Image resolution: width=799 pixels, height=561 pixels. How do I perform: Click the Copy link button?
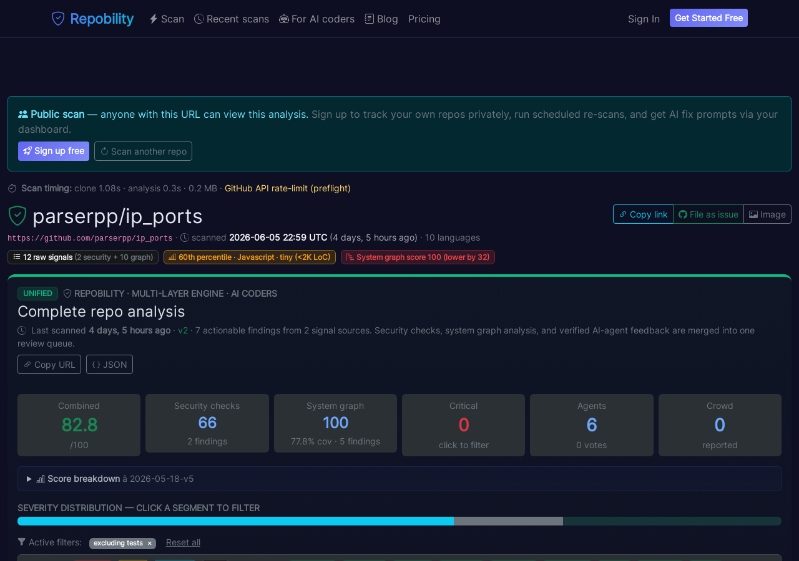[x=643, y=214]
